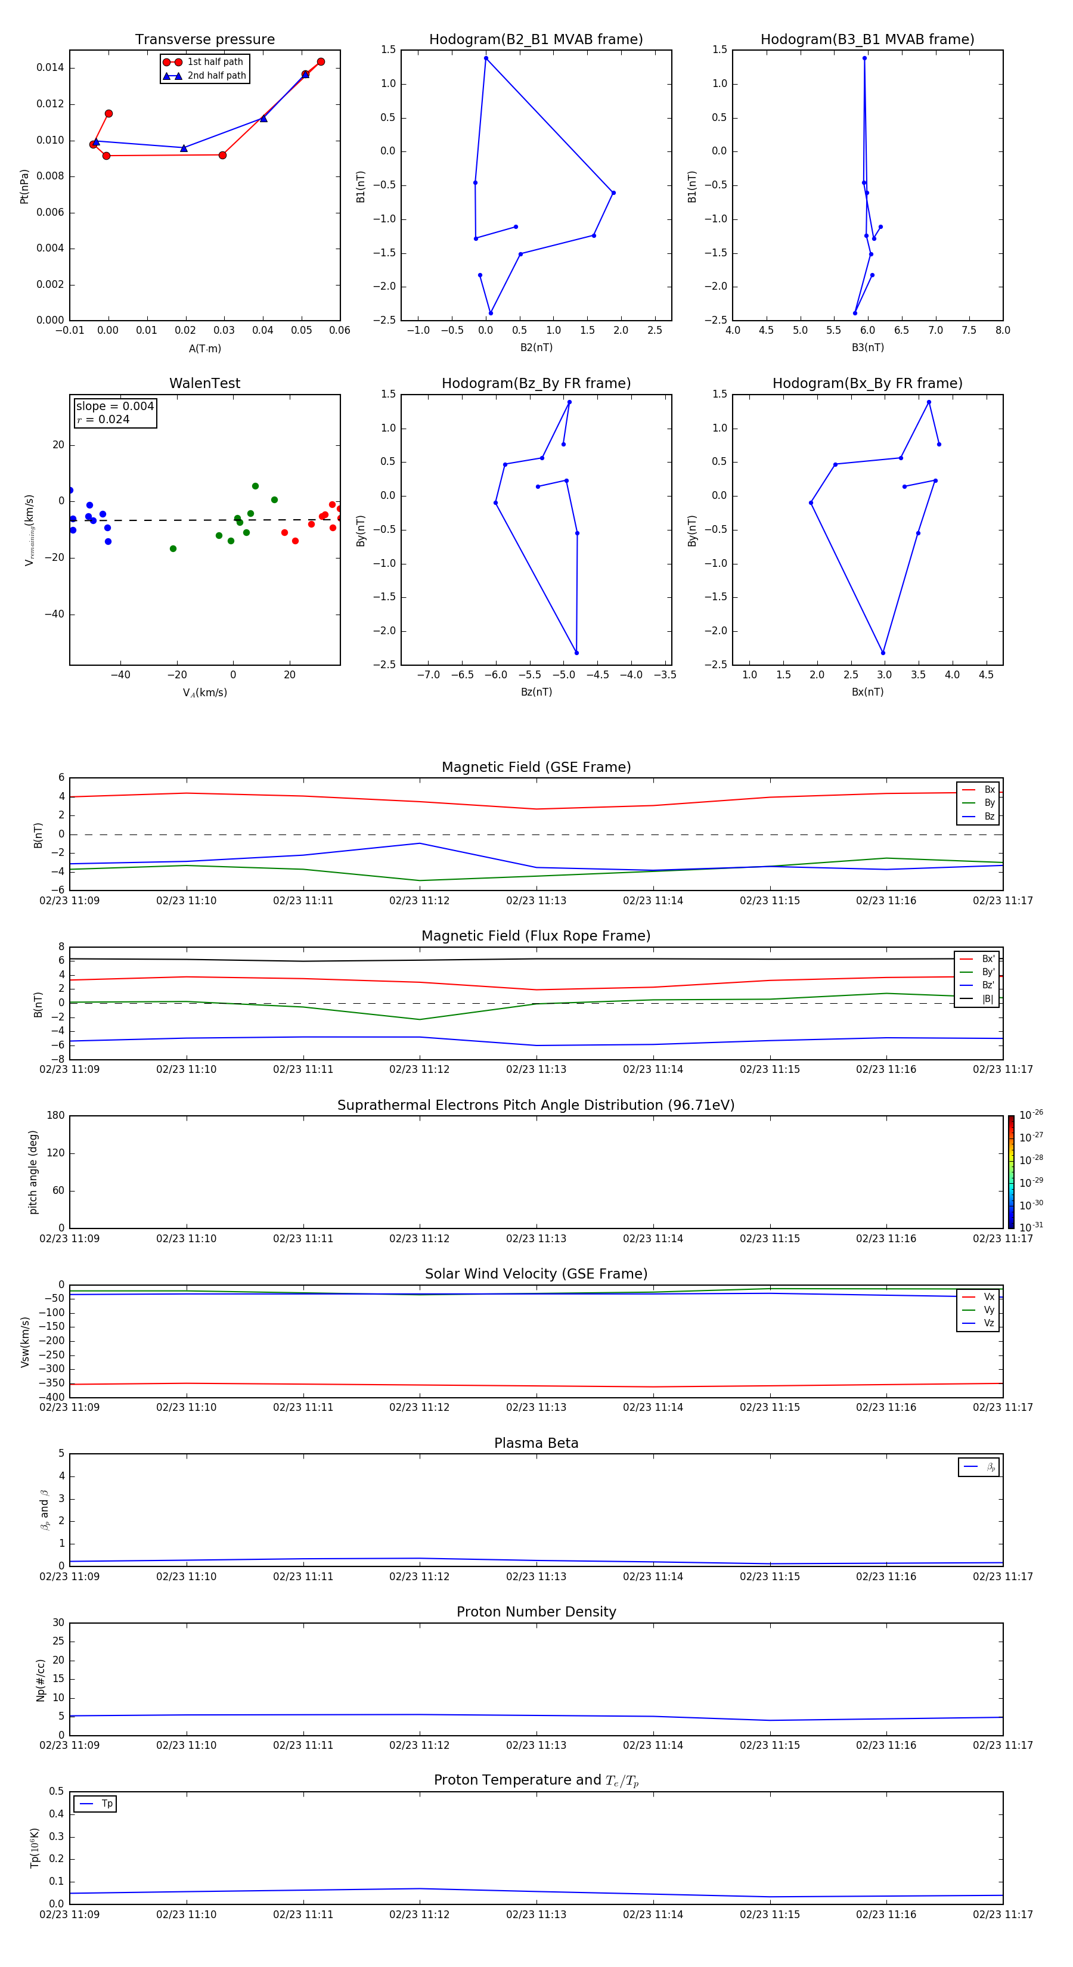Click the '10^-26' colorbar tick label
Viewport: 1073px width, 1967px height.
click(1031, 1115)
